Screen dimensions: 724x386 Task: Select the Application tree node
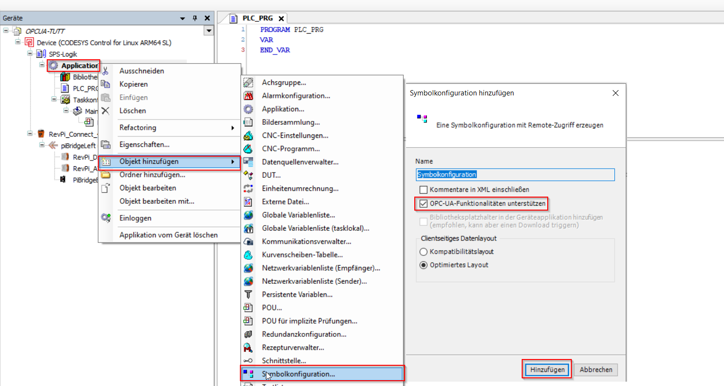(79, 66)
